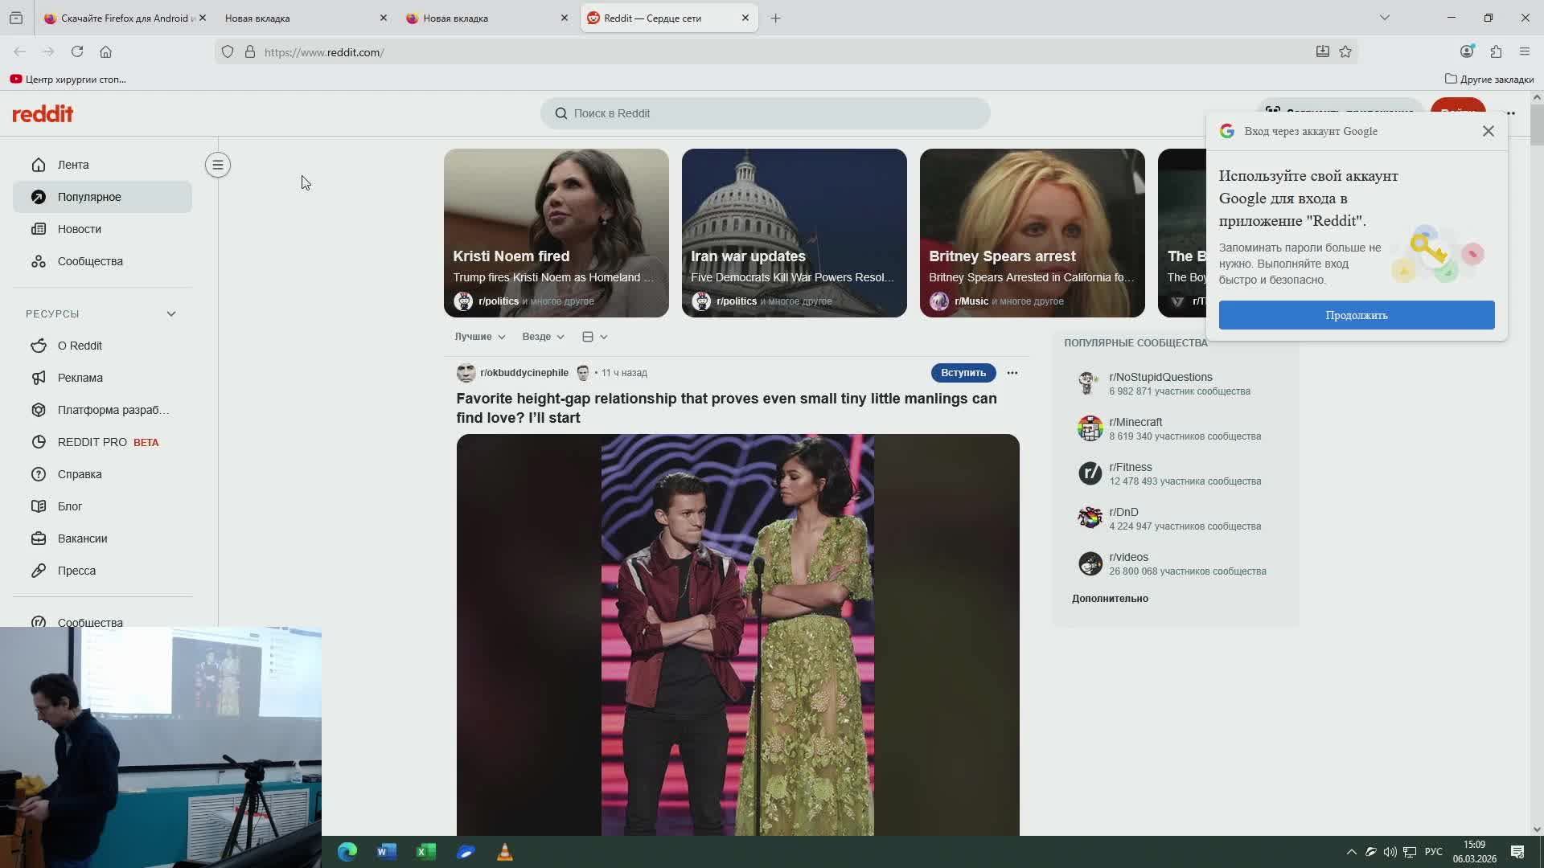Viewport: 1544px width, 868px height.
Task: Open Вакансии link
Action: point(102,538)
